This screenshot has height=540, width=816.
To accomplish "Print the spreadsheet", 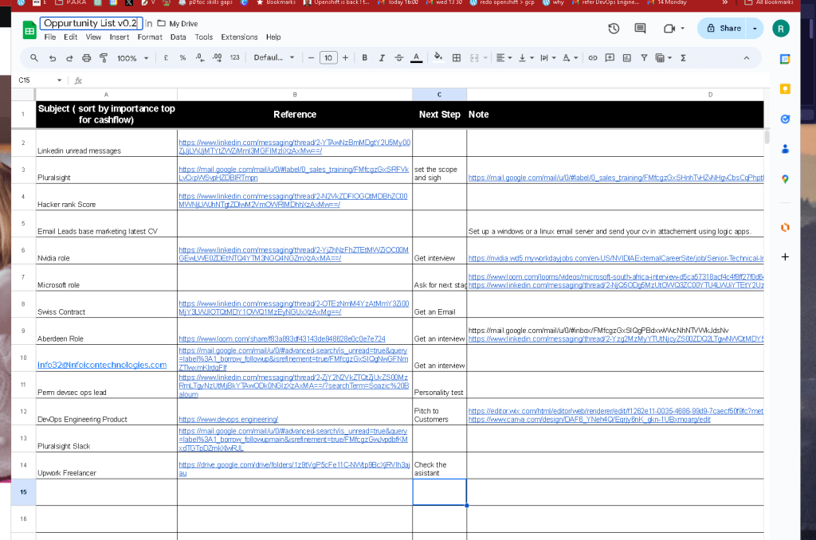I will point(86,58).
